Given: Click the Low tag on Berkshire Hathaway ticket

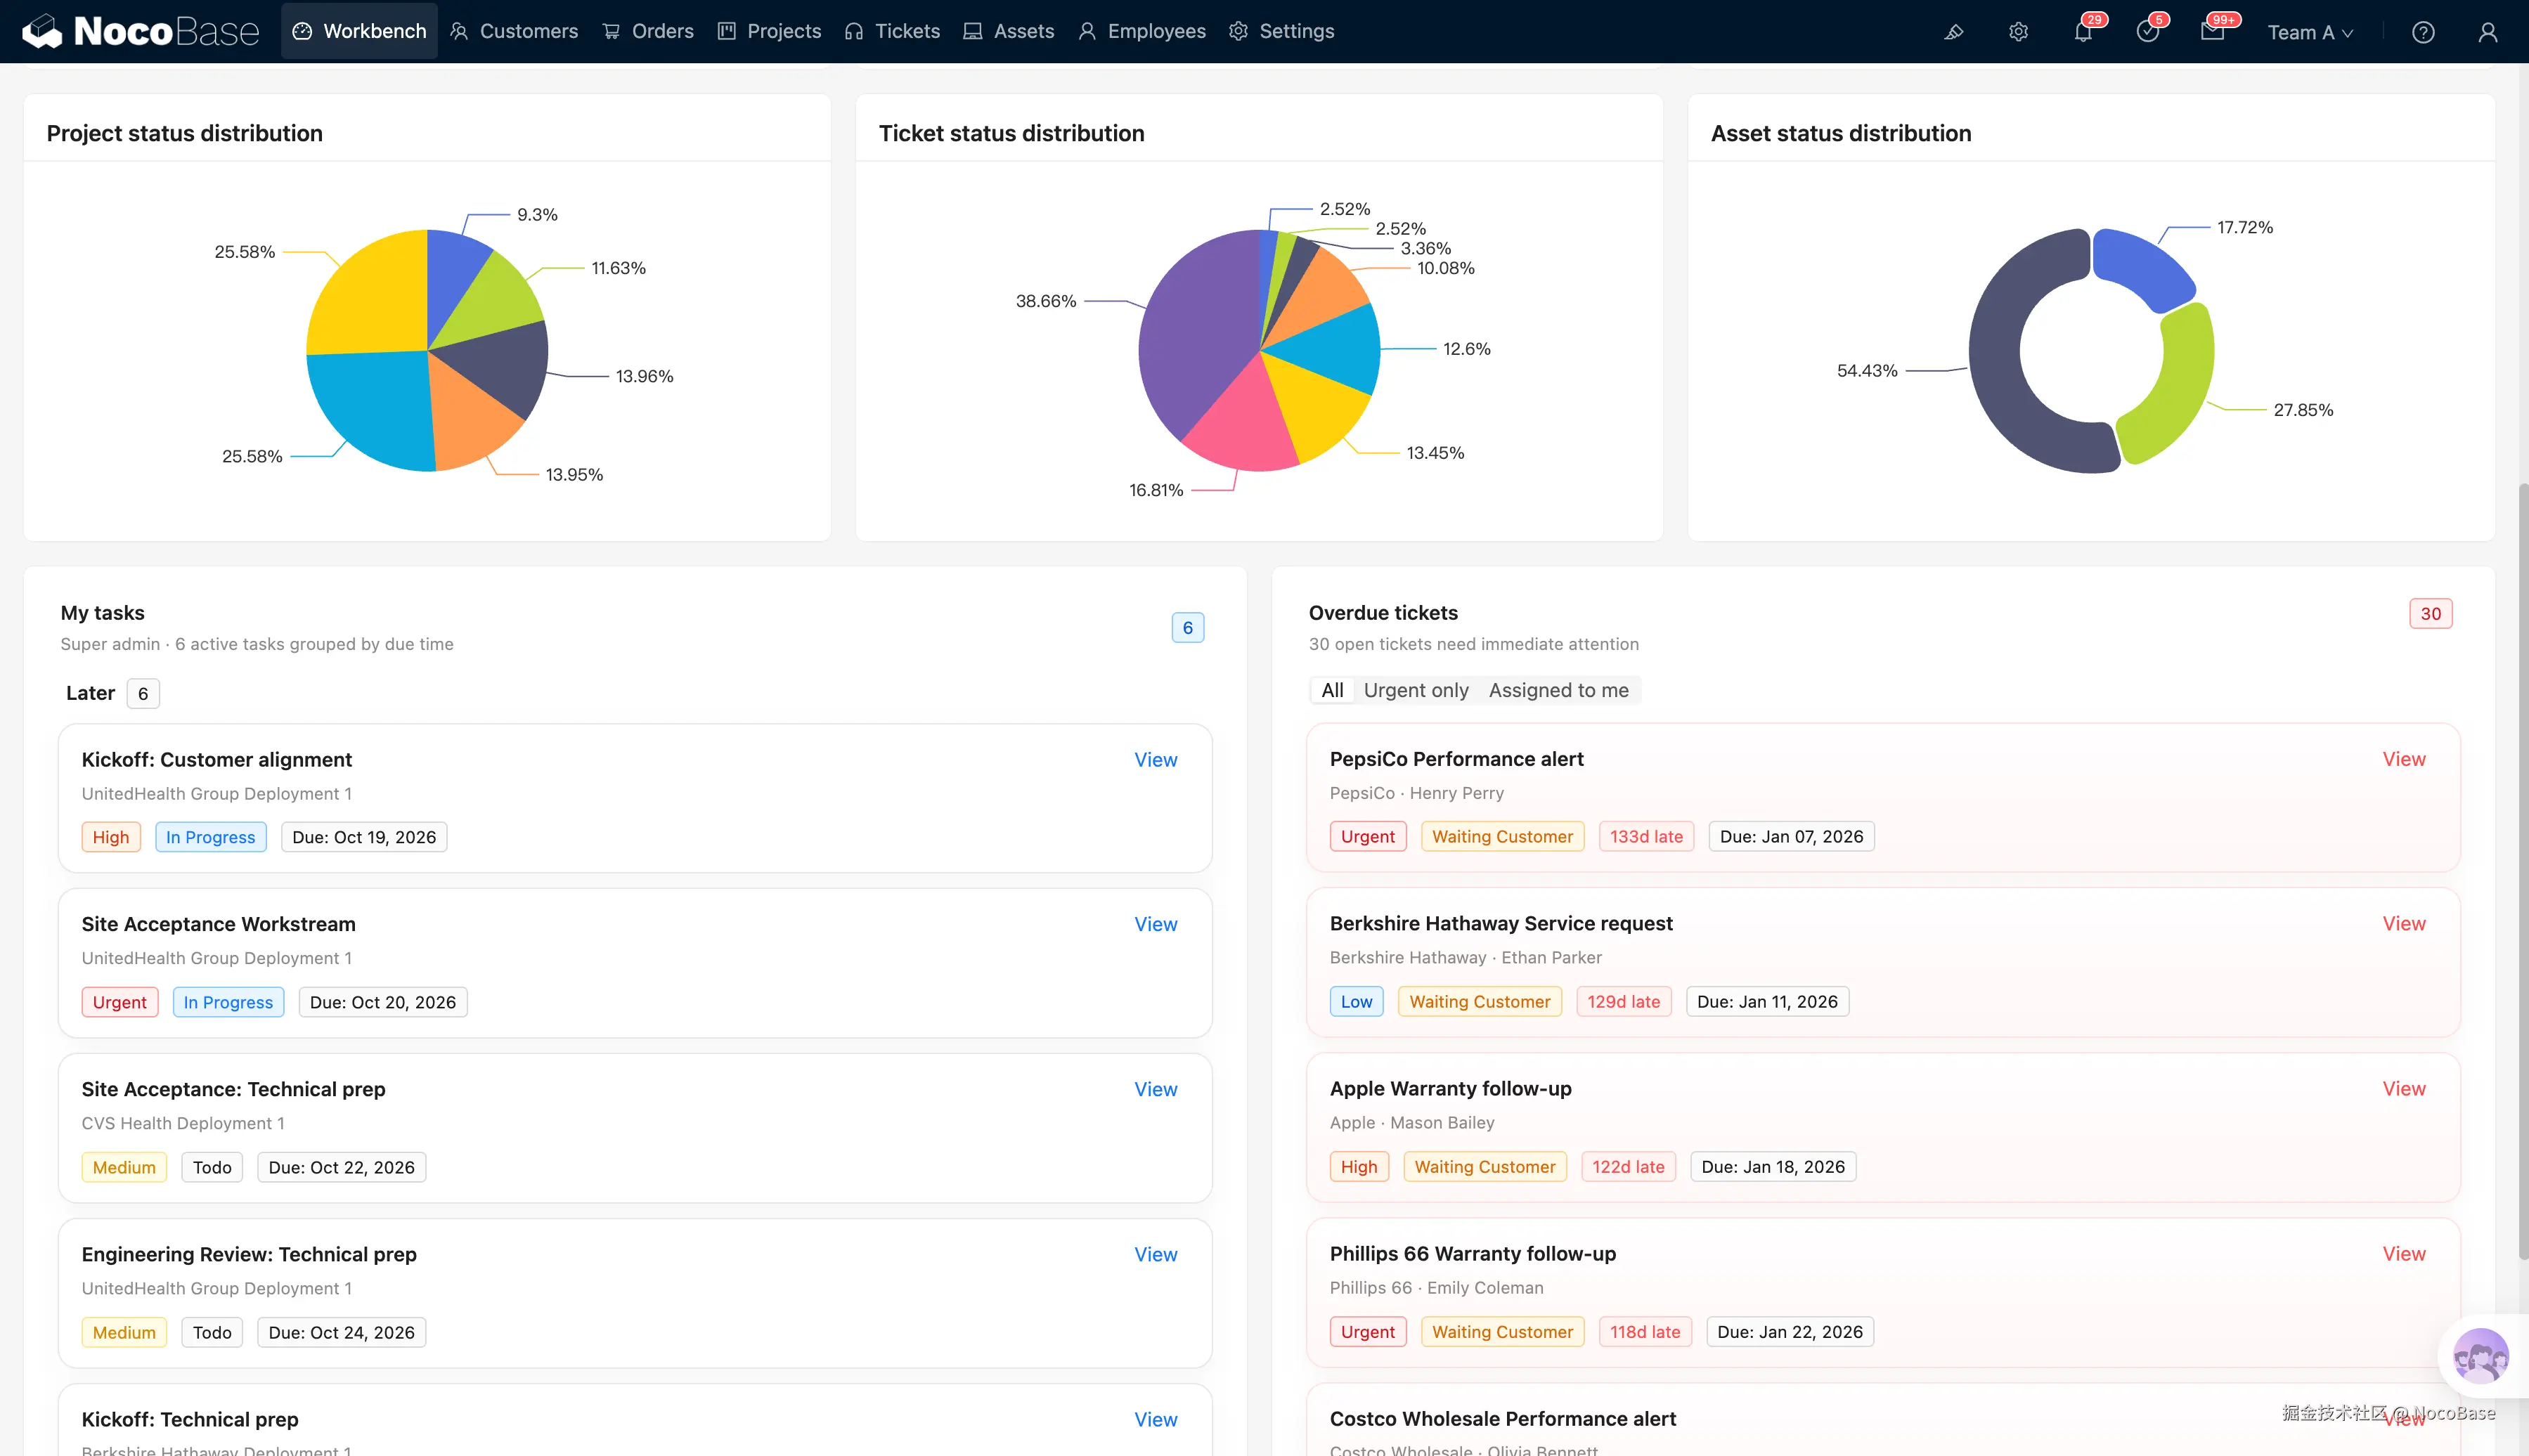Looking at the screenshot, I should point(1356,1001).
